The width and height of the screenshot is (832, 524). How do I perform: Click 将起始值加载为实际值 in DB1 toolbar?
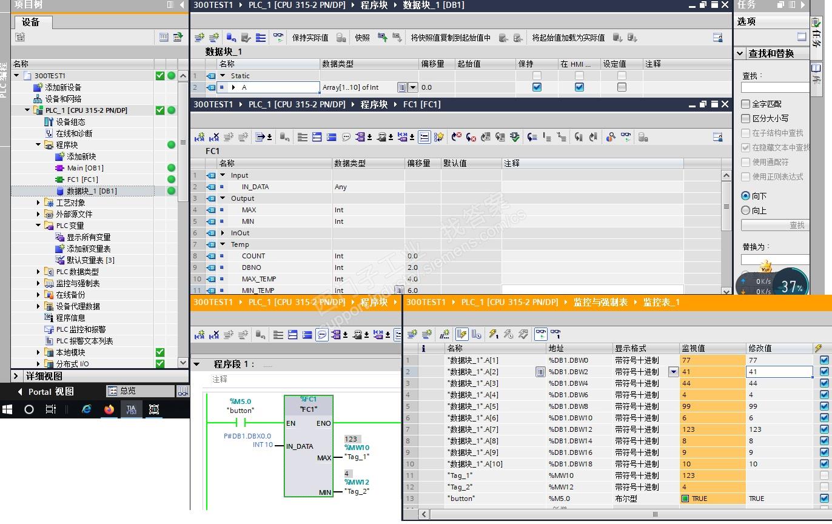568,38
